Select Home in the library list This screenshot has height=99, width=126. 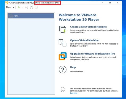tap(31, 16)
